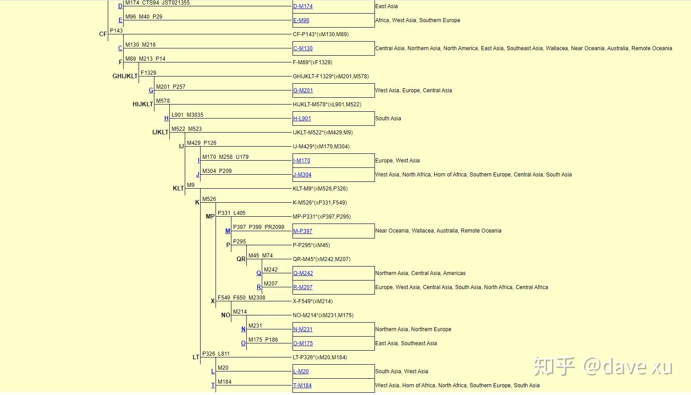691x395 pixels.
Task: Open the E-M96 link
Action: tap(301, 20)
